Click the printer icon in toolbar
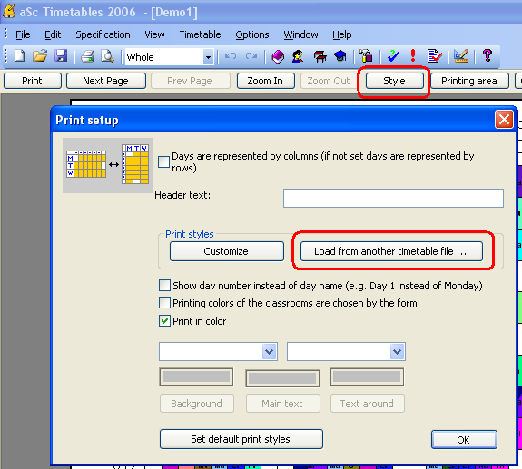The image size is (522, 469). click(87, 56)
